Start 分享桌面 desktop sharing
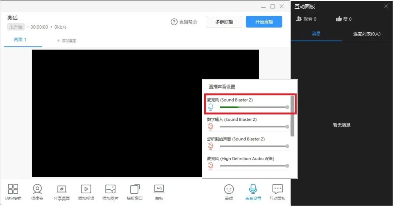This screenshot has width=393, height=206. click(x=61, y=192)
